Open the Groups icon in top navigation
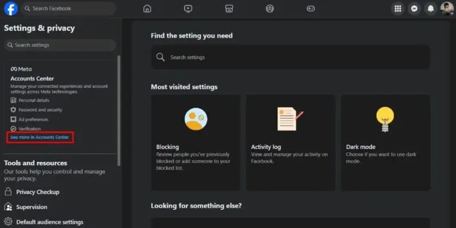 point(270,9)
